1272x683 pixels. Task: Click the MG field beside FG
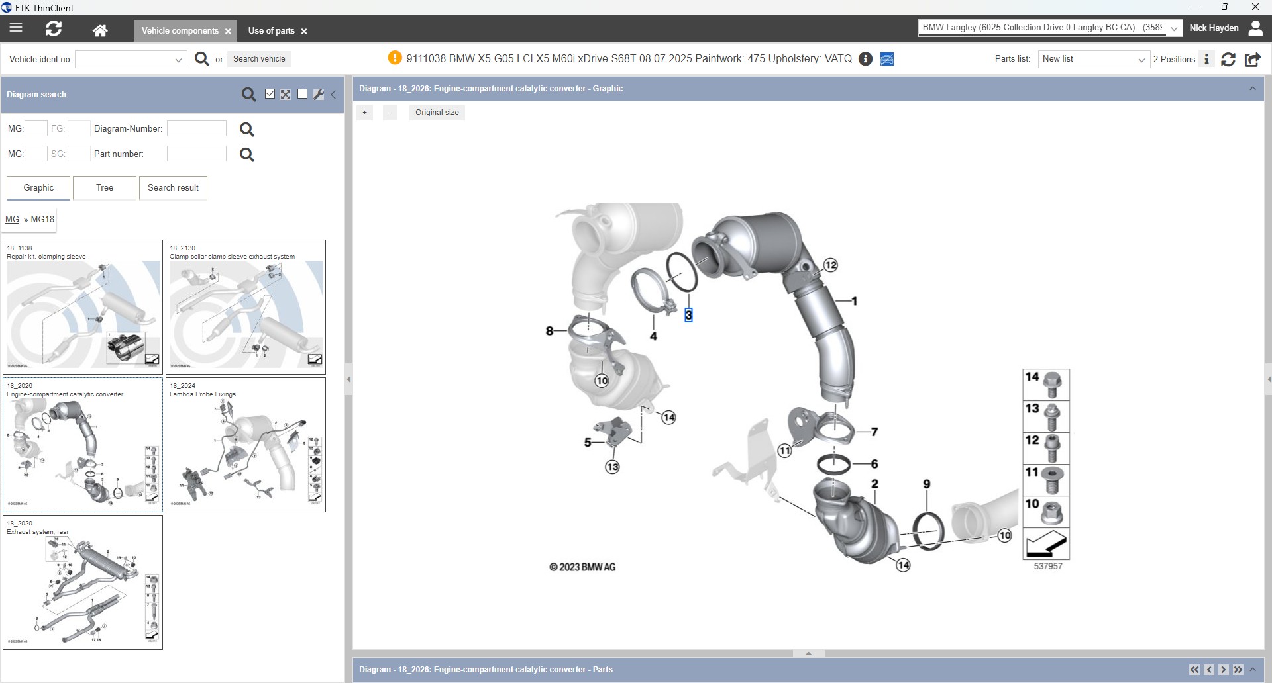[x=36, y=128]
